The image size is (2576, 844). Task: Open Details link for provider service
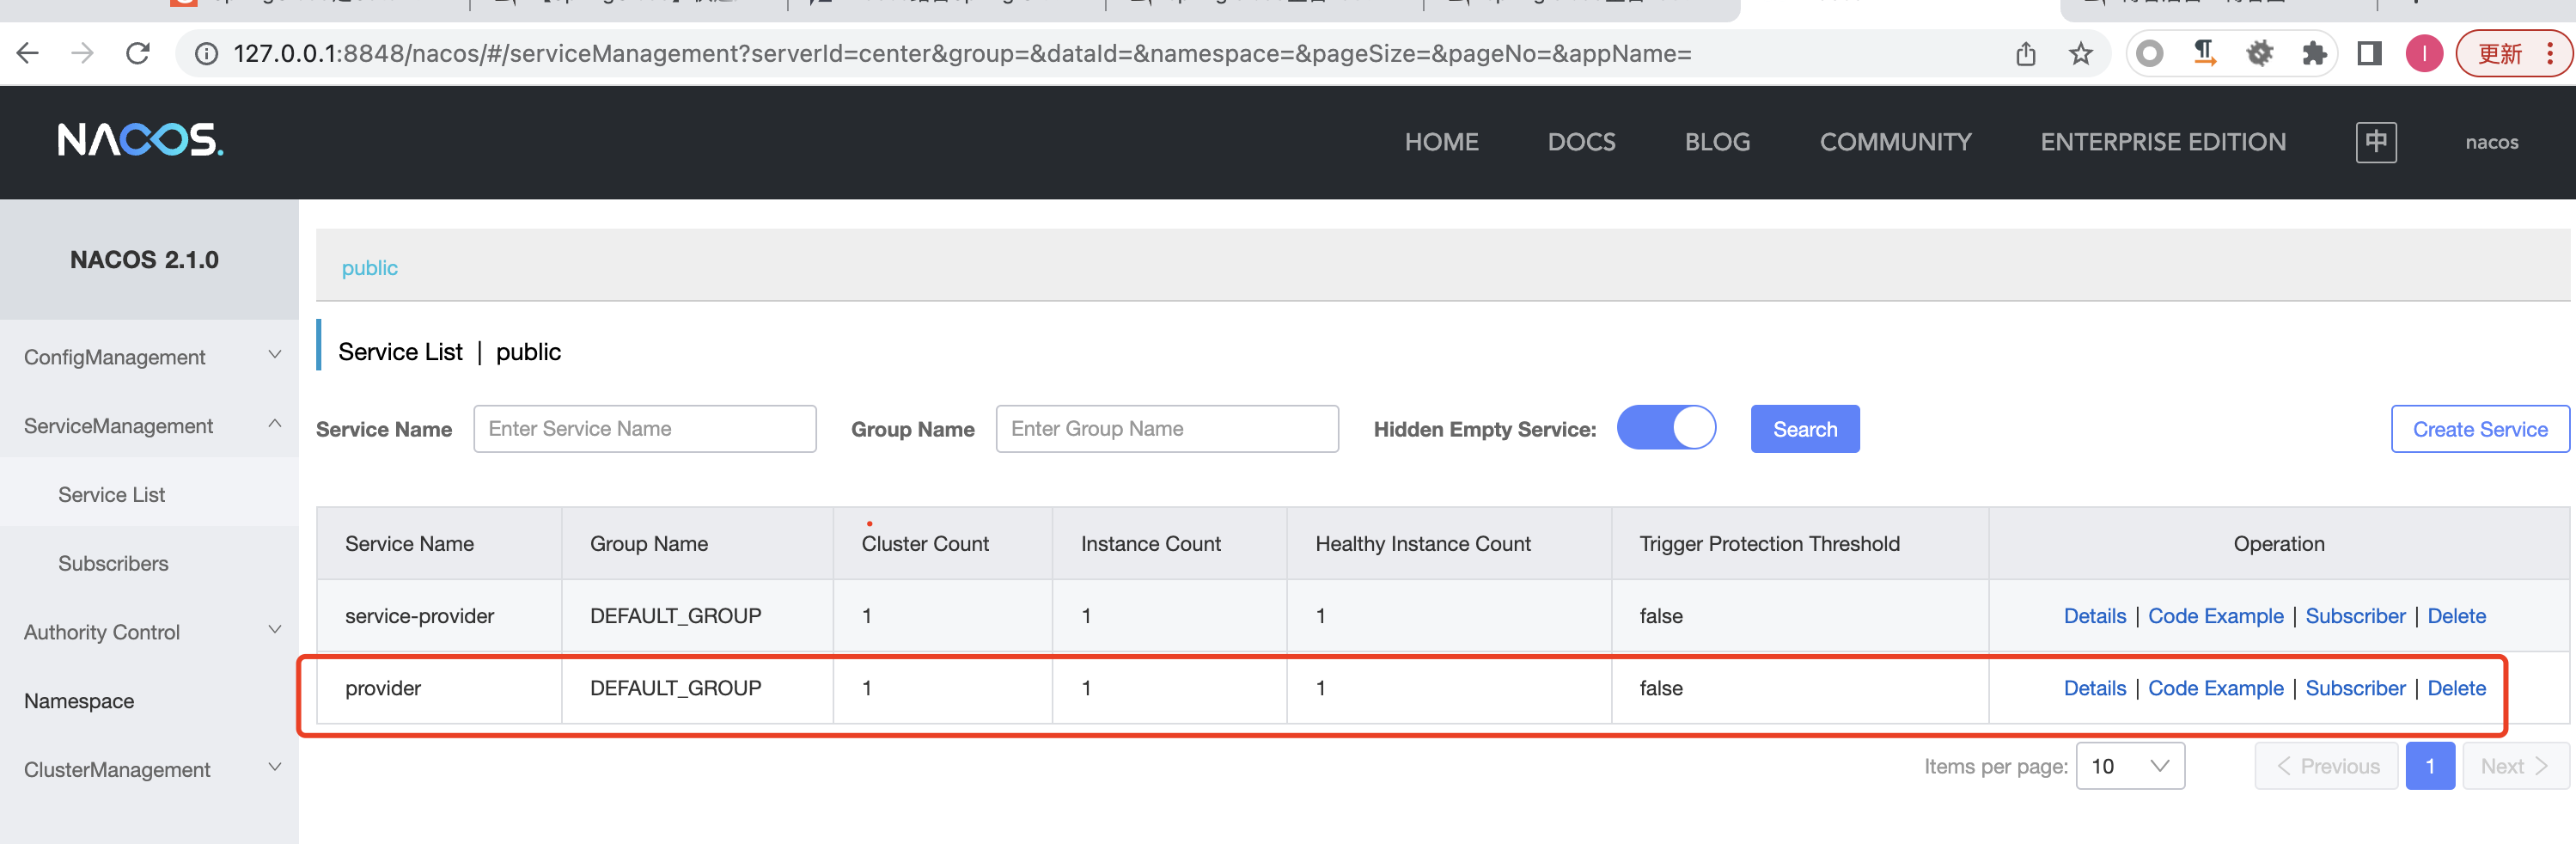point(2094,688)
